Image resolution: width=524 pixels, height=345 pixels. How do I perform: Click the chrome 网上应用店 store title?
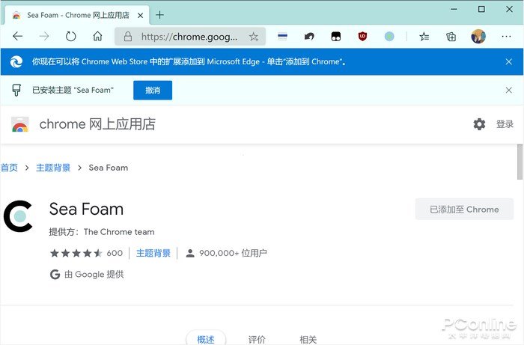97,124
